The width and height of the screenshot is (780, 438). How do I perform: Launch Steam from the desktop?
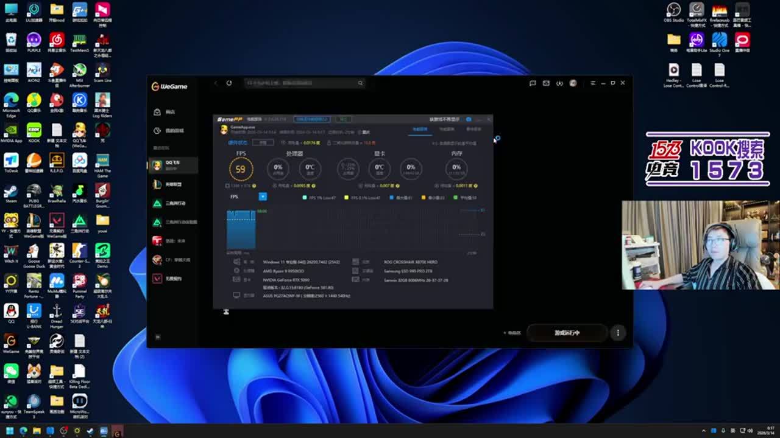point(11,190)
